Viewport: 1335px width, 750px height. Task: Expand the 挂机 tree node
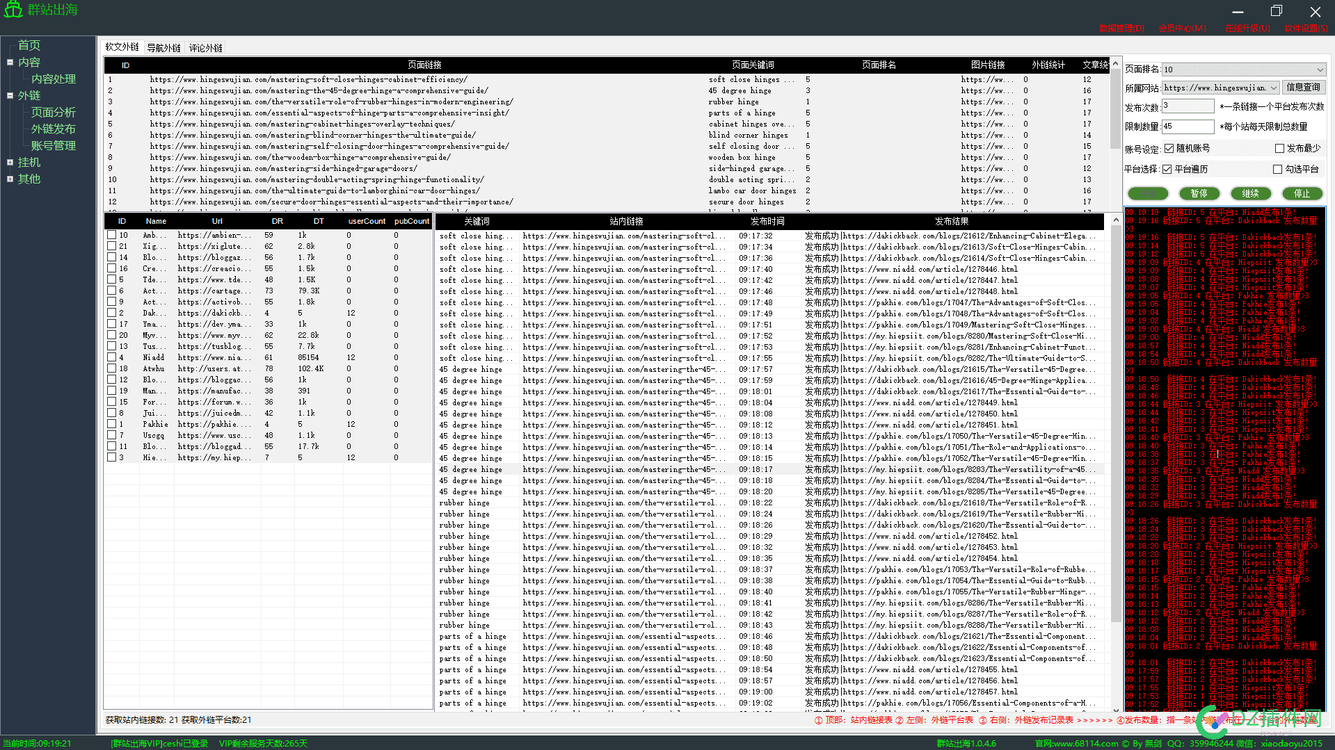tap(10, 162)
